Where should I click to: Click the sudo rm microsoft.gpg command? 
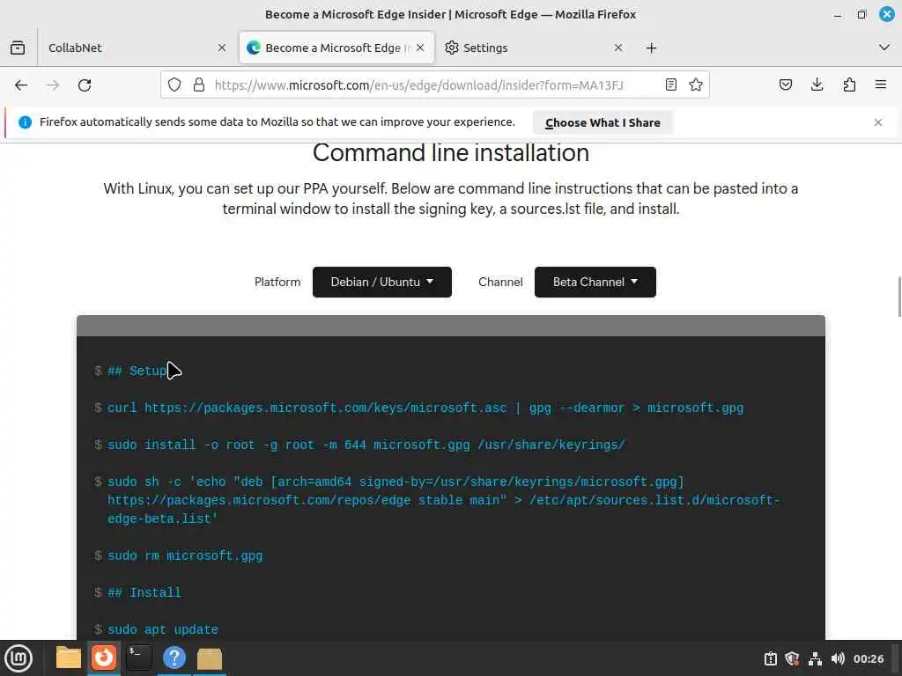click(185, 556)
